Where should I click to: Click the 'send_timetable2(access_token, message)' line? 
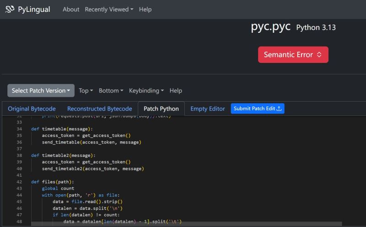93,169
